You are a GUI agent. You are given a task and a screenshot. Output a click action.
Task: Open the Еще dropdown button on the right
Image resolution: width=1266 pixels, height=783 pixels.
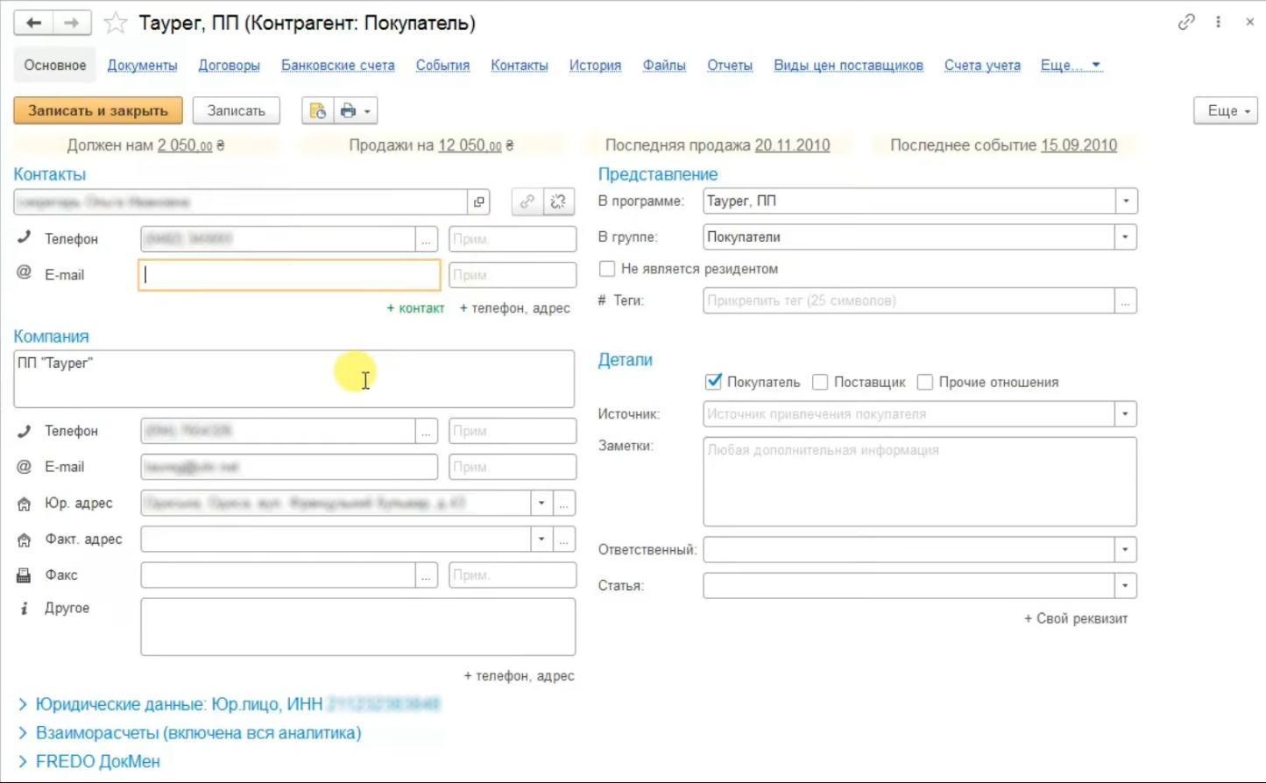[x=1226, y=110]
